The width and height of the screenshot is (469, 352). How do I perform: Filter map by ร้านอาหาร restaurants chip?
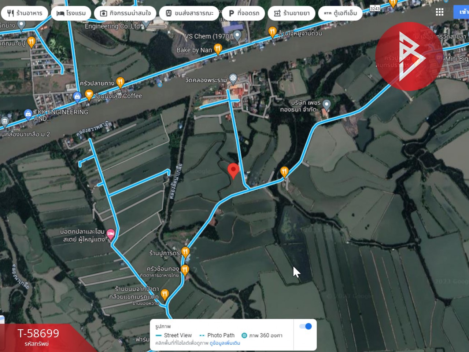pyautogui.click(x=25, y=13)
